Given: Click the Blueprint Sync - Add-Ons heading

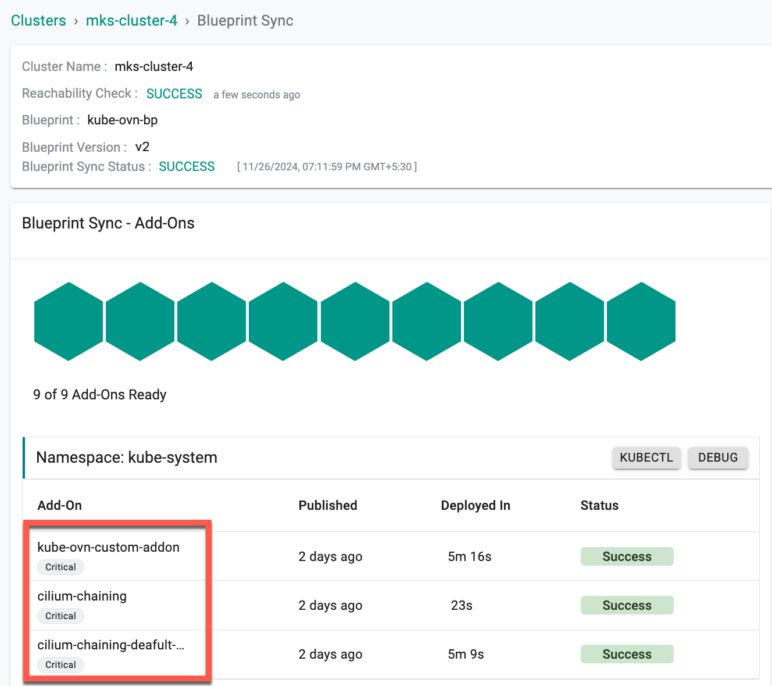Looking at the screenshot, I should tap(108, 223).
